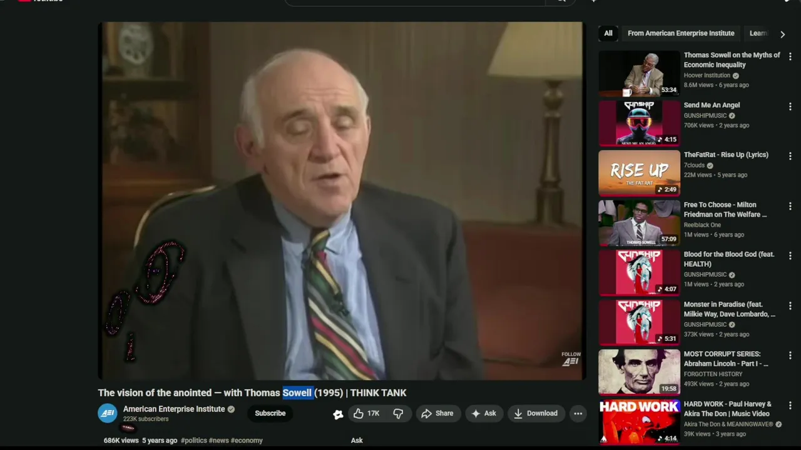This screenshot has height=450, width=801.
Task: Click Send Me An Angel title
Action: [712, 105]
